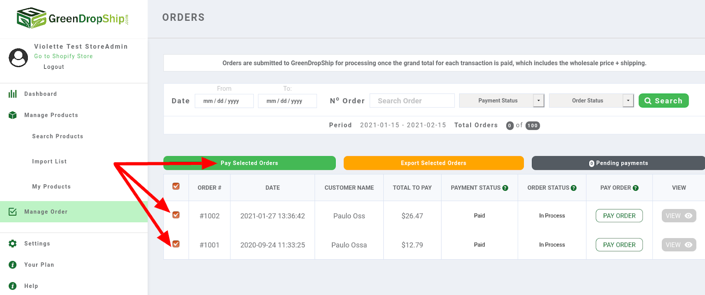Uncheck the checkbox for order #1002
Viewport: 705px width, 295px height.
[176, 215]
